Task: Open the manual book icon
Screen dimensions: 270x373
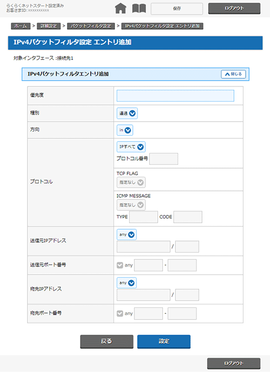Action: tap(139, 9)
